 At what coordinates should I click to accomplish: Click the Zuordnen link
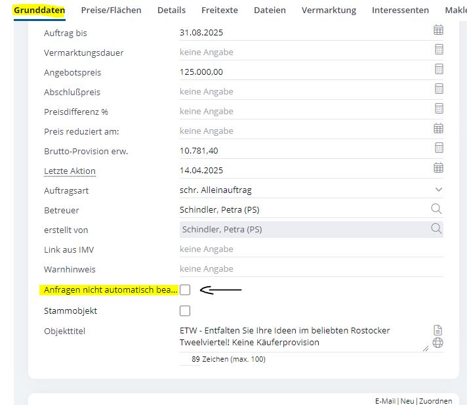436,400
